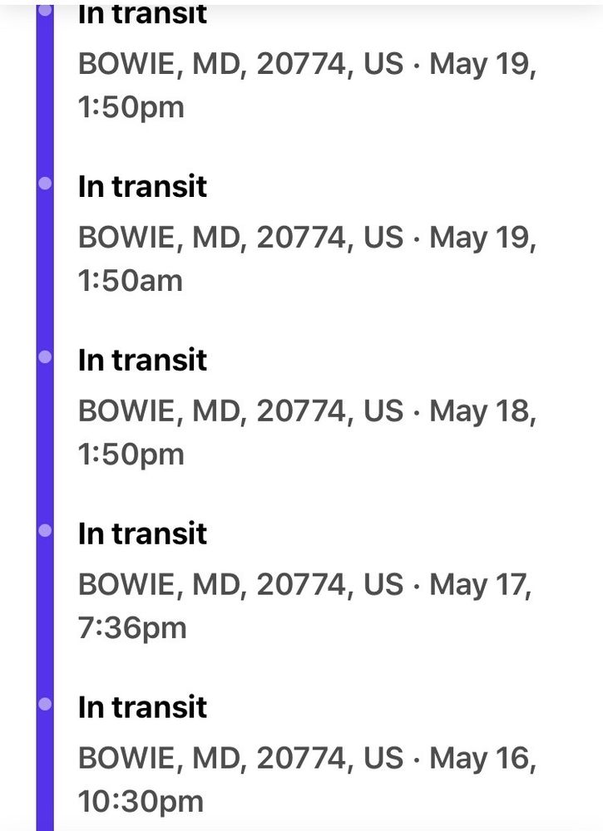Click the timeline dot for May 19, 1:50am
The width and height of the screenshot is (603, 831).
pos(45,183)
